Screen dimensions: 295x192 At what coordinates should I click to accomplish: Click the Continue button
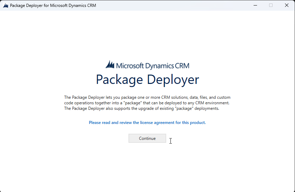tap(147, 138)
